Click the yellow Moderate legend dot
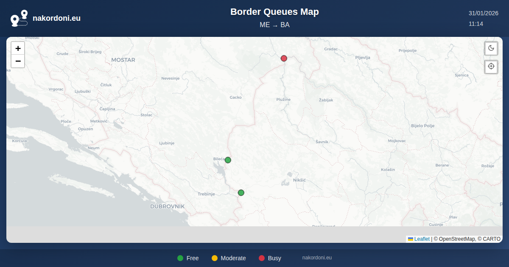 click(215, 258)
